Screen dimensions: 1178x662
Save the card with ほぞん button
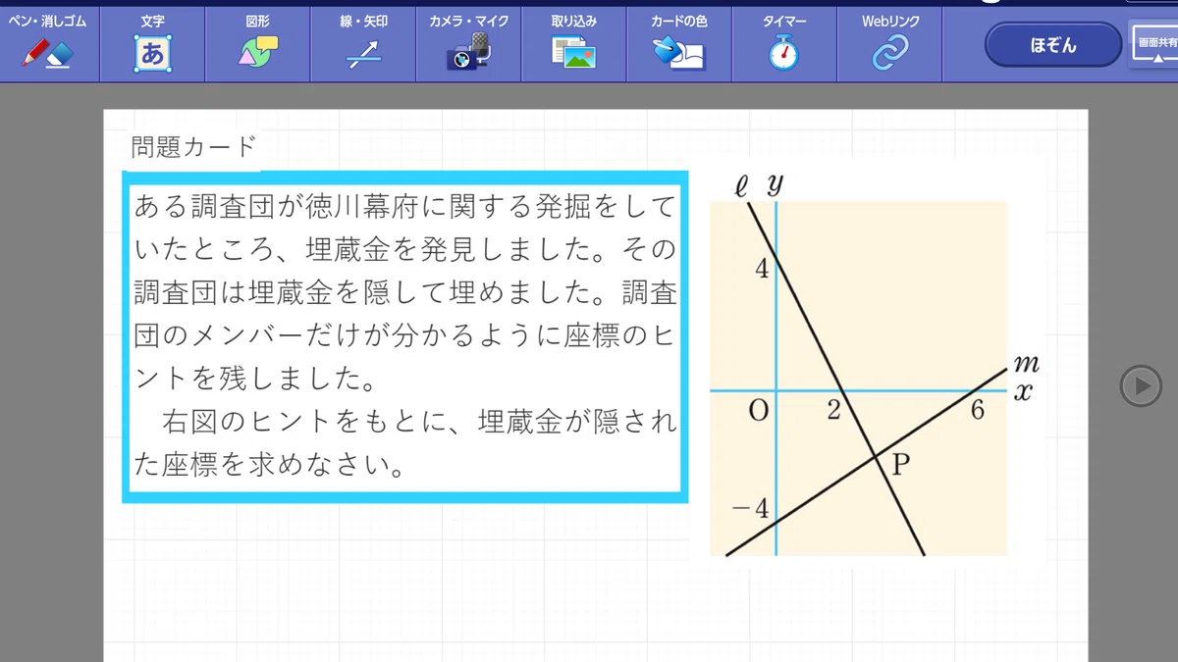tap(1053, 45)
